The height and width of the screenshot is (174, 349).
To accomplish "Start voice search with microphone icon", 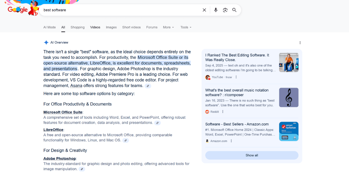I will pos(216,10).
